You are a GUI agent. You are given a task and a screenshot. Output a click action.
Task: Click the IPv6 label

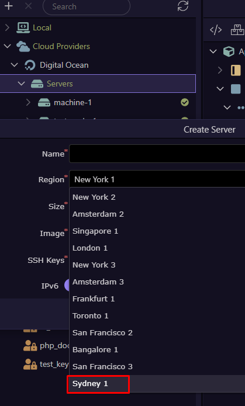[x=50, y=286]
